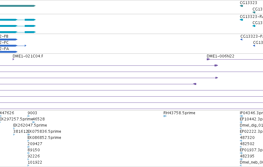Select the 487320 feature label
263x167 pixels.
[247, 138]
